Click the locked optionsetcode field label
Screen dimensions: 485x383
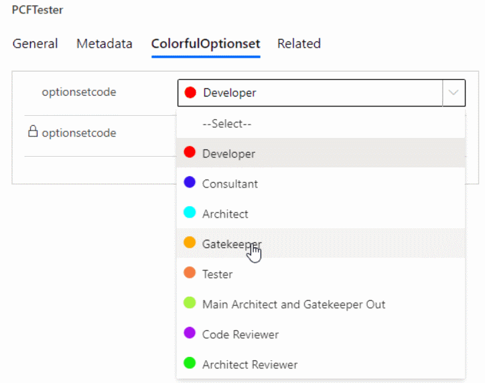click(79, 133)
